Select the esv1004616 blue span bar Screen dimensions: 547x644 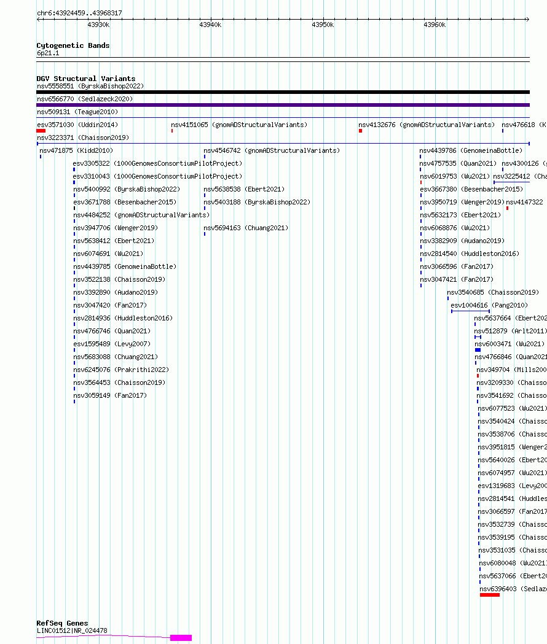(x=471, y=311)
